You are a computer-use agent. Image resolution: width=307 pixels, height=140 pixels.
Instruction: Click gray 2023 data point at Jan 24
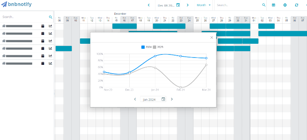(x=155, y=68)
